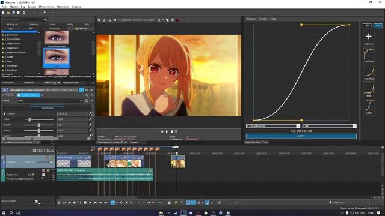Click the timeline lock envelopes padlock icon
Screen dimensions: 385x216
170,203
